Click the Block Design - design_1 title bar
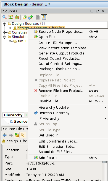 pyautogui.click(x=54, y=4)
